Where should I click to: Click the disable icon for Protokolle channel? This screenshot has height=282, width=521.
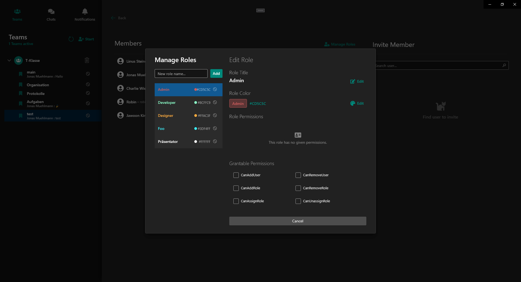coord(88,93)
